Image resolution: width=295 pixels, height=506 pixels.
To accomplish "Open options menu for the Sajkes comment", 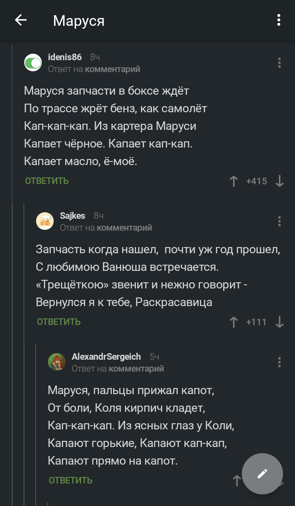I will [x=279, y=221].
